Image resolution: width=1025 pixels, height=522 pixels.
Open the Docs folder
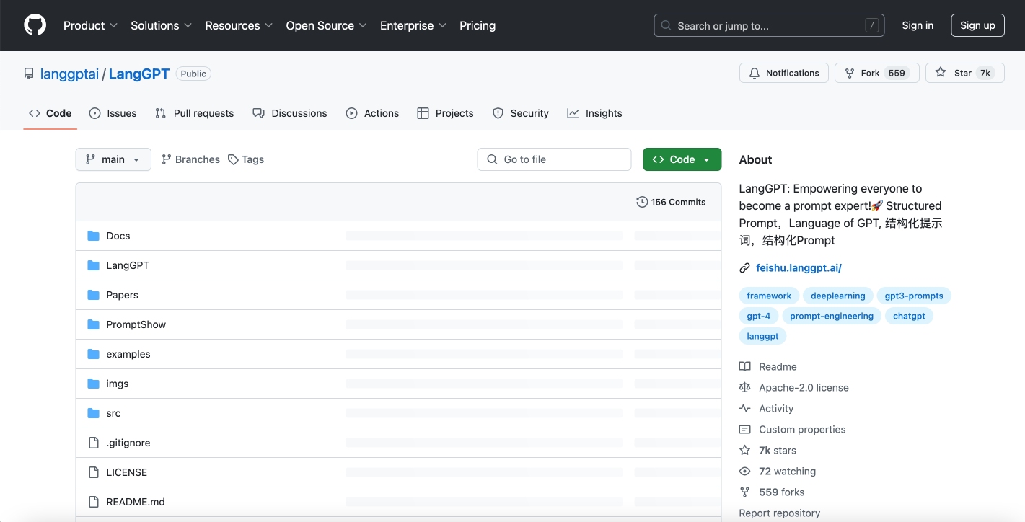click(118, 236)
